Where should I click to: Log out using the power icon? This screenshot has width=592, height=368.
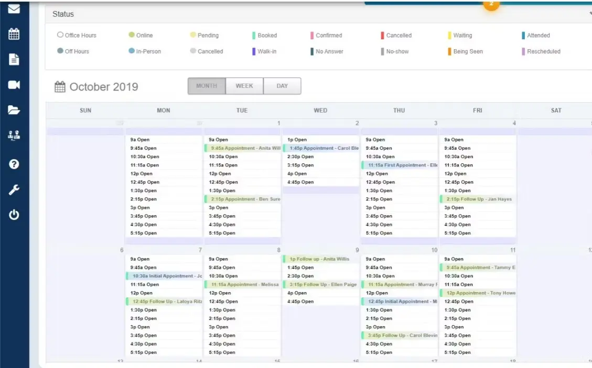[x=13, y=214]
